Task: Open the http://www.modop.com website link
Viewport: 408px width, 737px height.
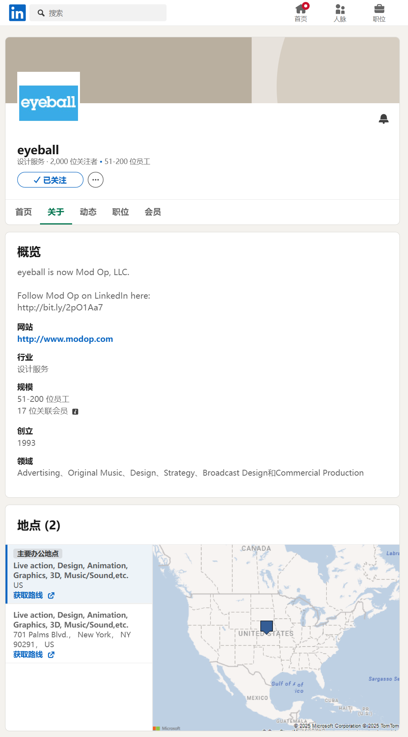Action: 65,339
